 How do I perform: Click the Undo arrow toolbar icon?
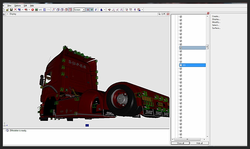coord(40,10)
